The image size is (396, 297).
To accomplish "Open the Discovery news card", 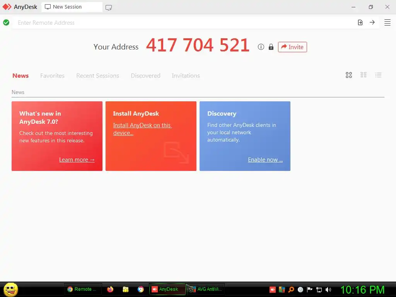I will 245,136.
